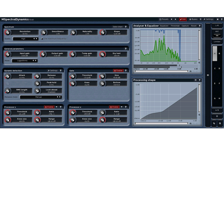This screenshot has width=224, height=203.
Task: Open help for Processing shape panel
Action: tap(200, 80)
